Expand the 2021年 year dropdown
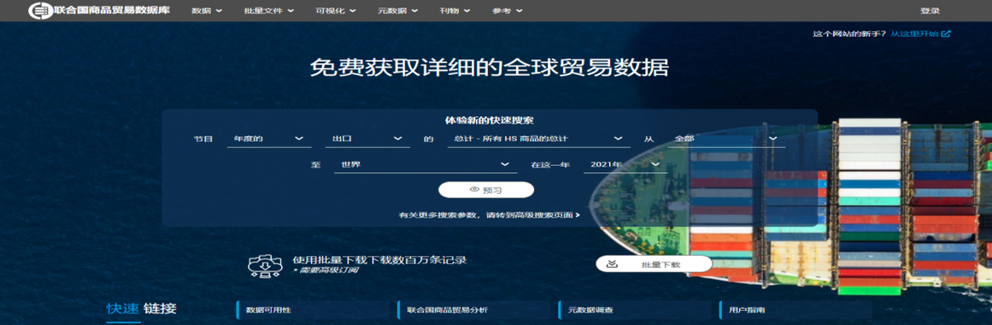 [625, 164]
